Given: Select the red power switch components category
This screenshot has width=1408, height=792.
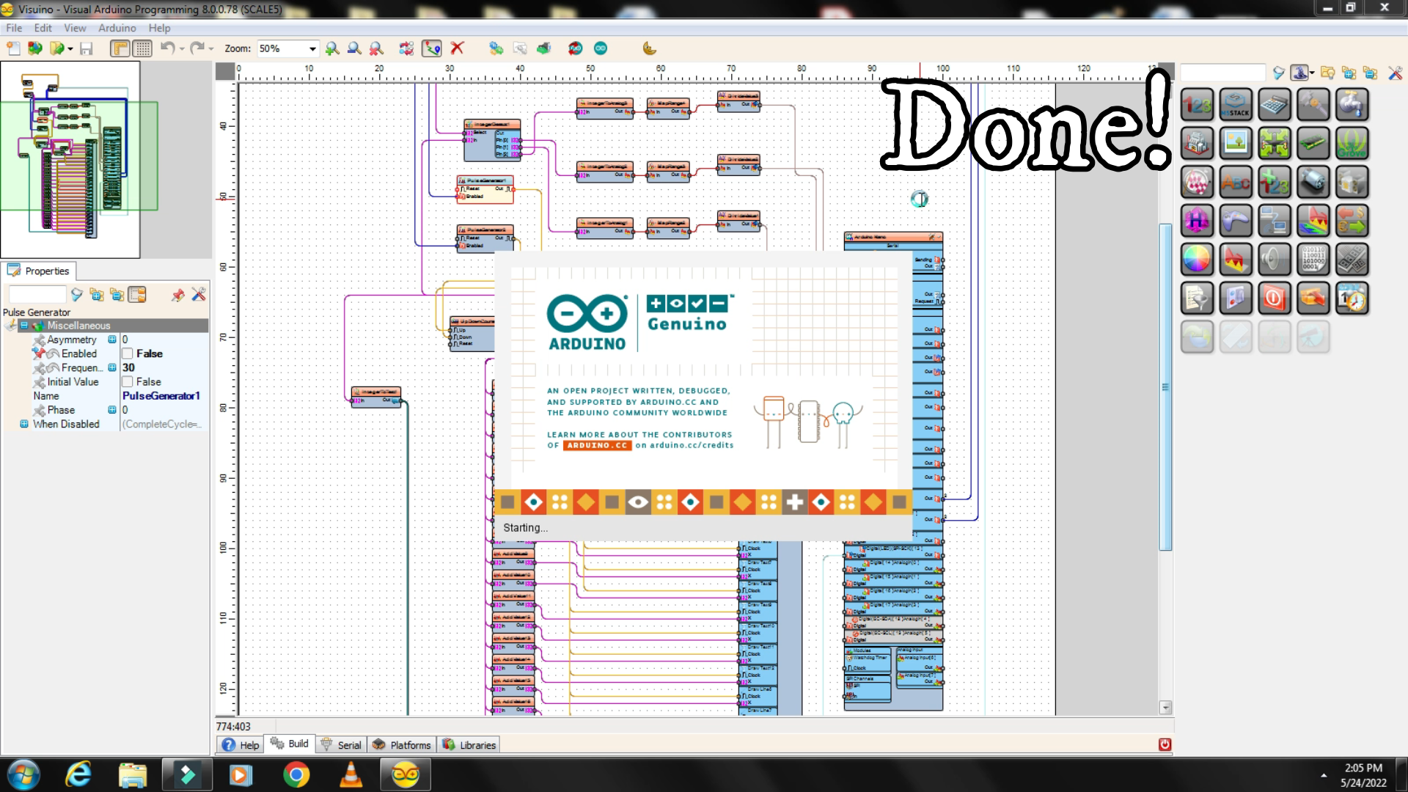Looking at the screenshot, I should [1275, 298].
